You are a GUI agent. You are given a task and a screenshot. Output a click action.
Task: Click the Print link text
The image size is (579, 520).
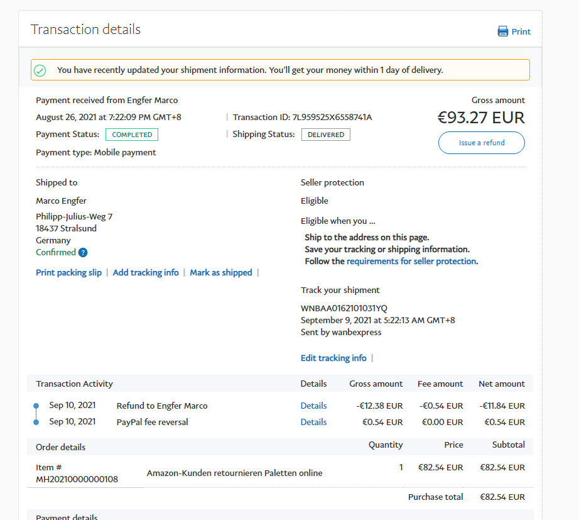click(x=521, y=31)
